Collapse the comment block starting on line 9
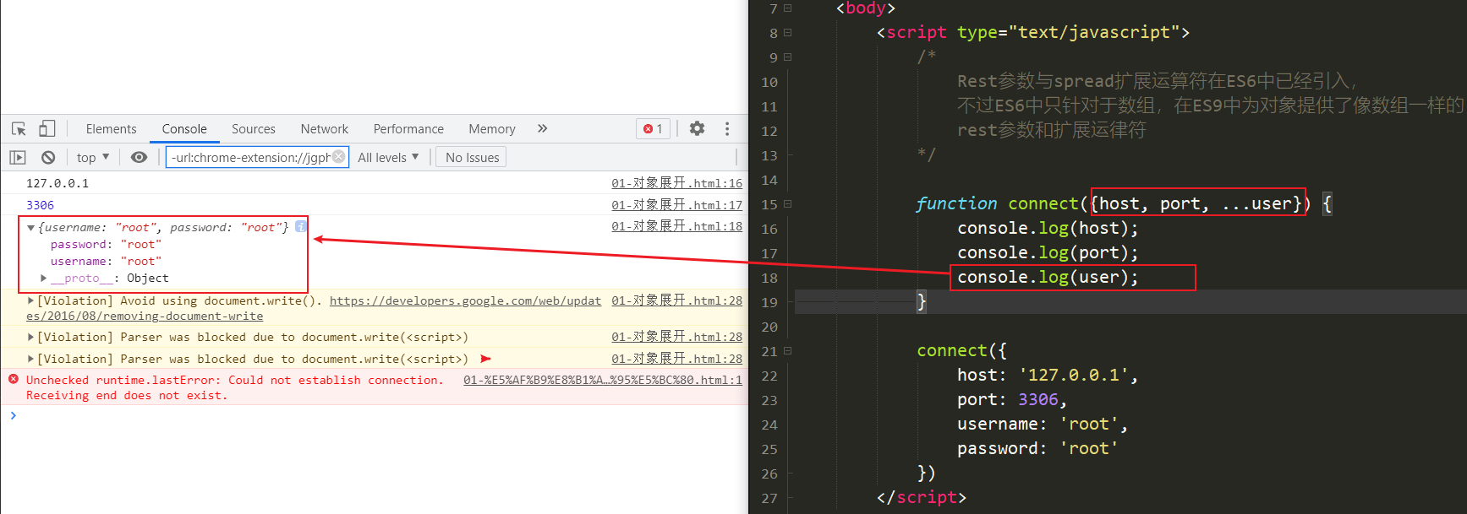Image resolution: width=1467 pixels, height=514 pixels. coord(787,57)
